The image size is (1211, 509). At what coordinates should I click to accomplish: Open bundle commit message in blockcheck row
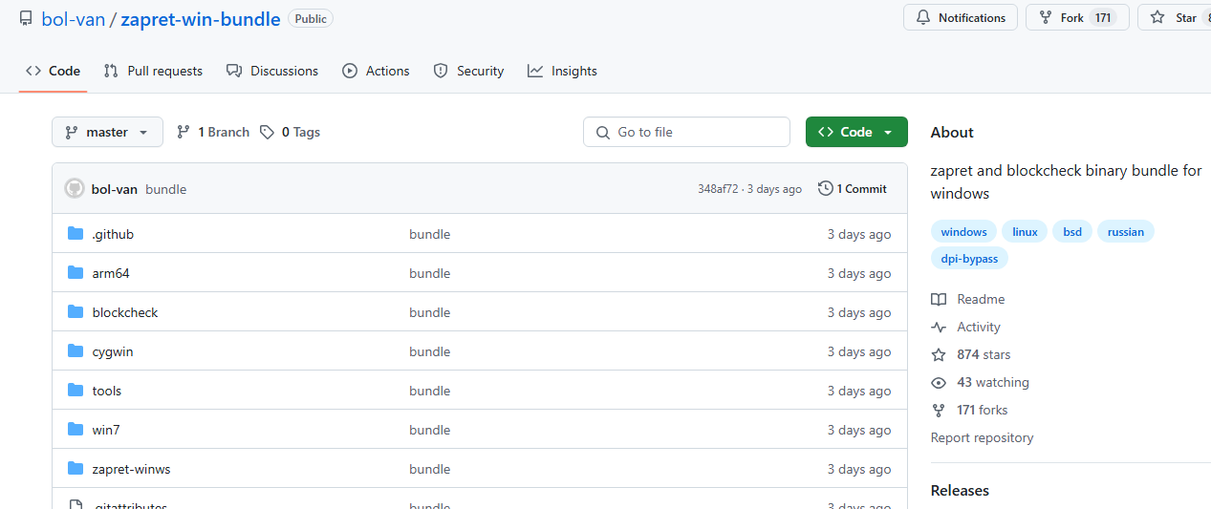tap(429, 312)
